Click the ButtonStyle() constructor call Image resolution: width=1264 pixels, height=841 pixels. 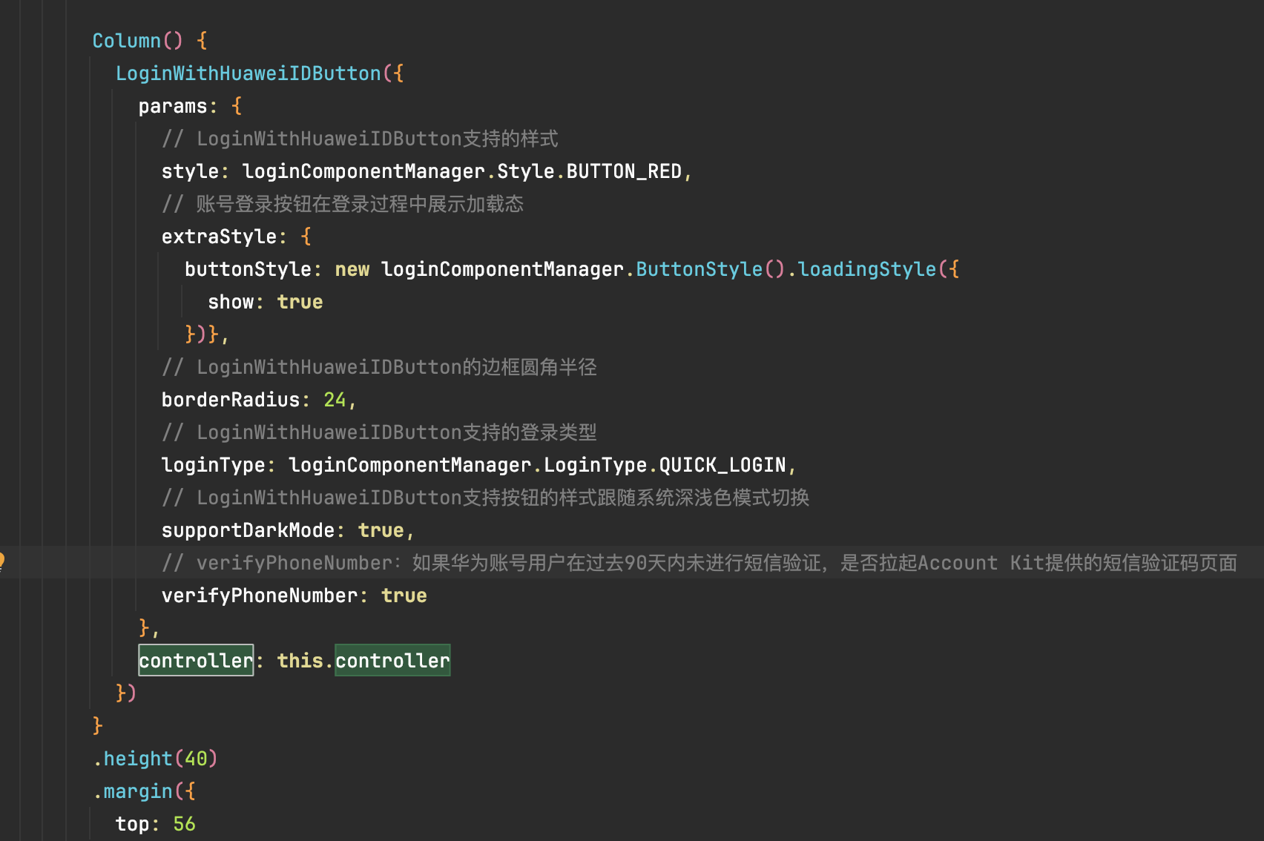[x=710, y=269]
